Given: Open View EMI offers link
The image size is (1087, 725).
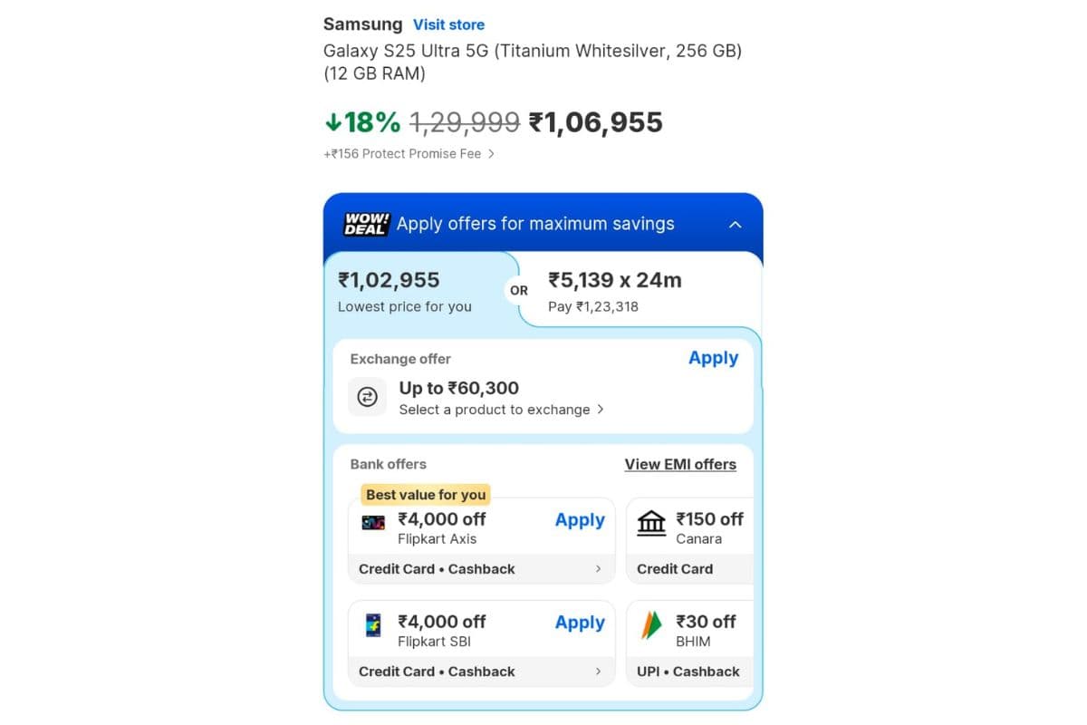Looking at the screenshot, I should pos(680,464).
